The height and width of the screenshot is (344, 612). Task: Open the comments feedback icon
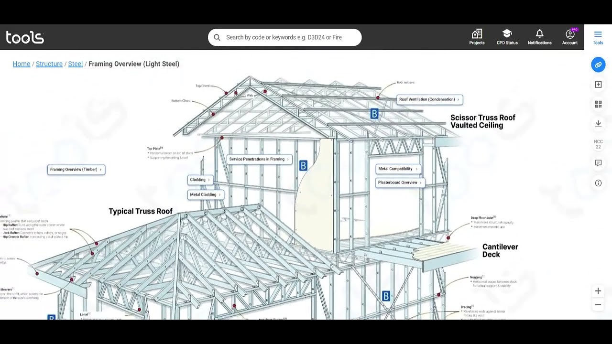pyautogui.click(x=598, y=163)
